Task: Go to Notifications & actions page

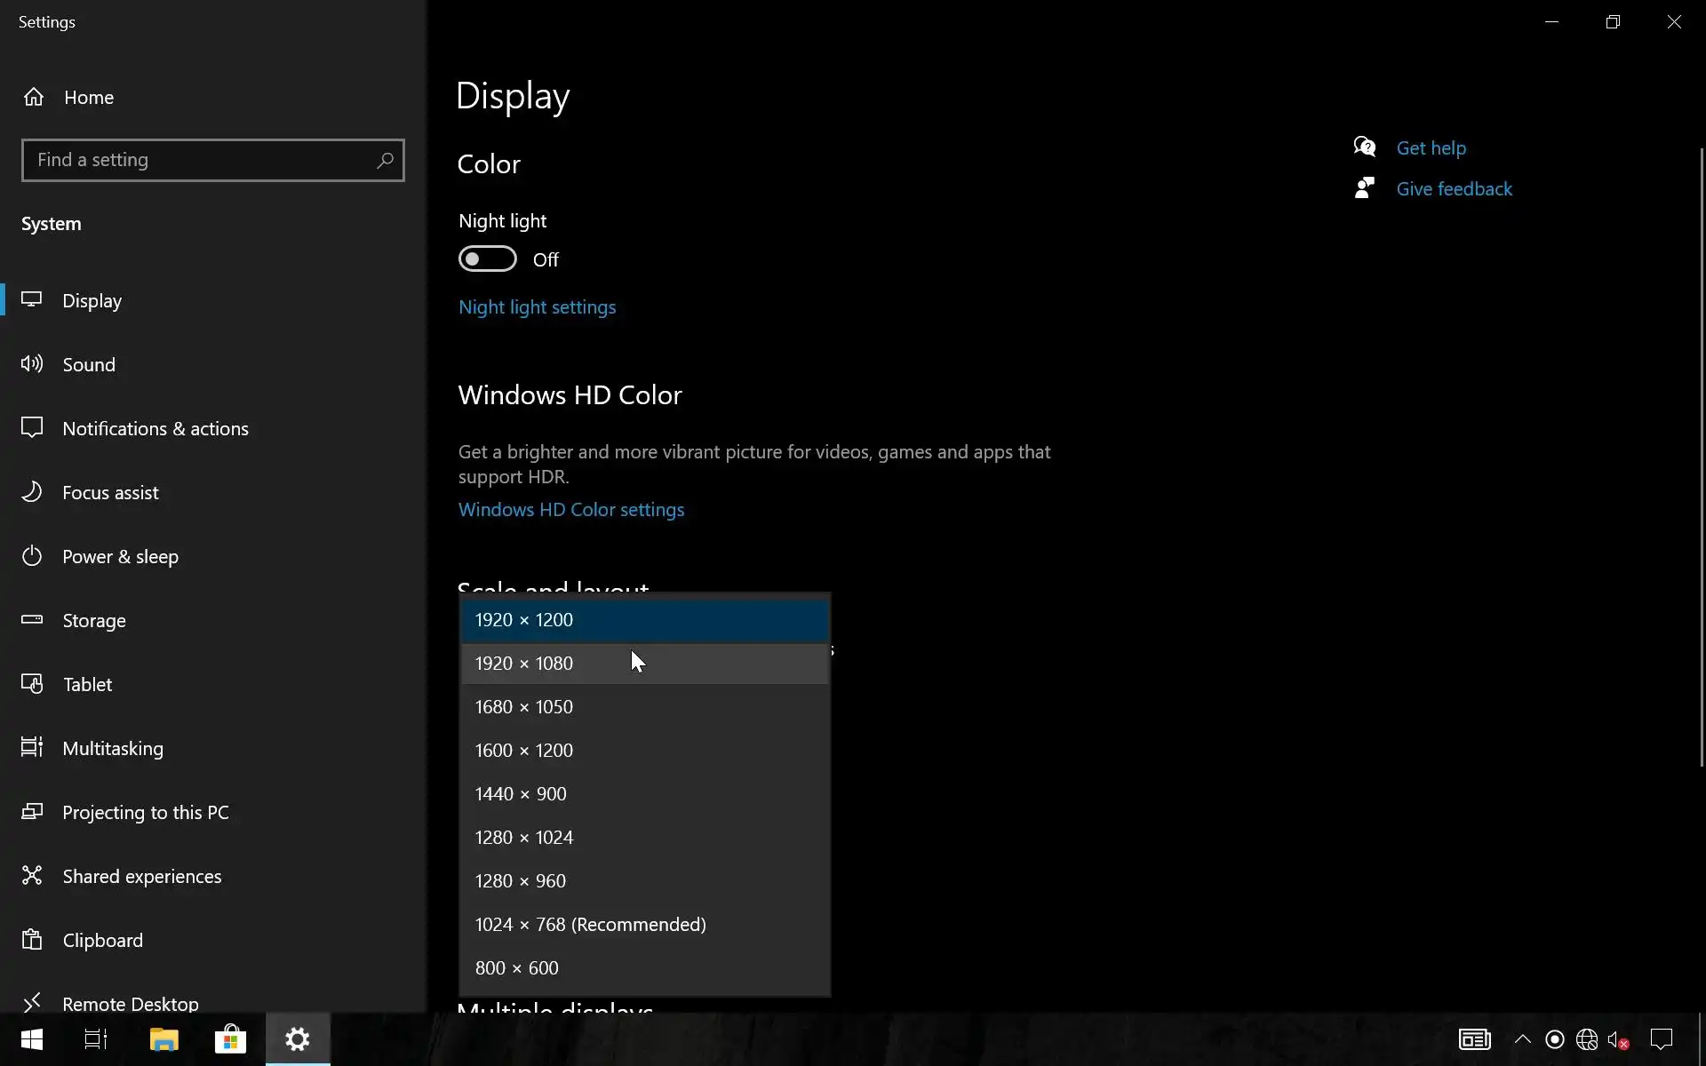Action: click(155, 428)
